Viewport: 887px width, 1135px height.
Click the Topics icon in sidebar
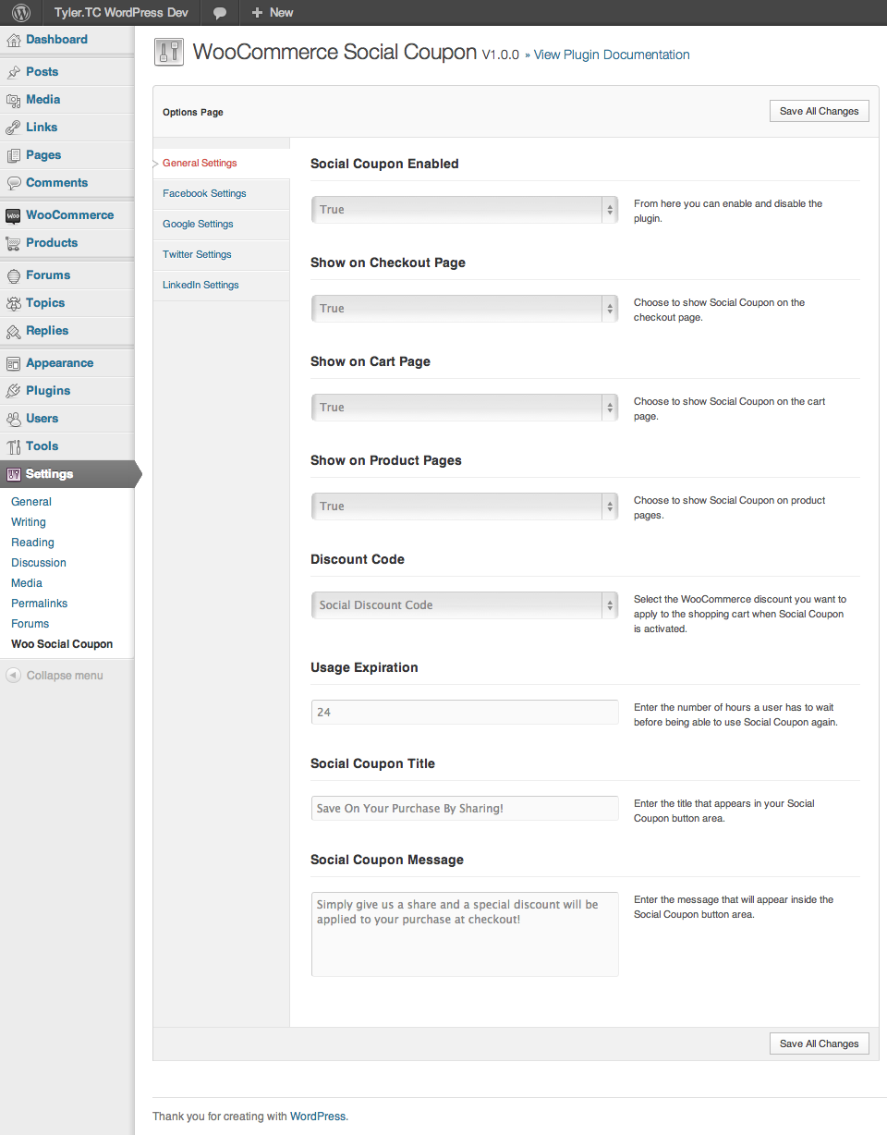14,303
